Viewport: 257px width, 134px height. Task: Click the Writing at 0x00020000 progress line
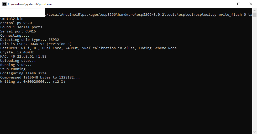tap(33, 82)
